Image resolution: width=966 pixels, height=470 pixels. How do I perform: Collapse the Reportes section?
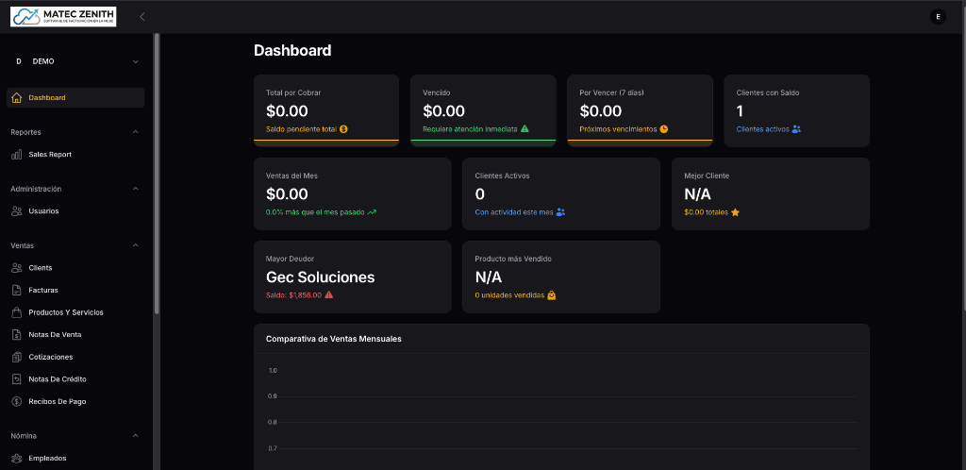point(135,132)
